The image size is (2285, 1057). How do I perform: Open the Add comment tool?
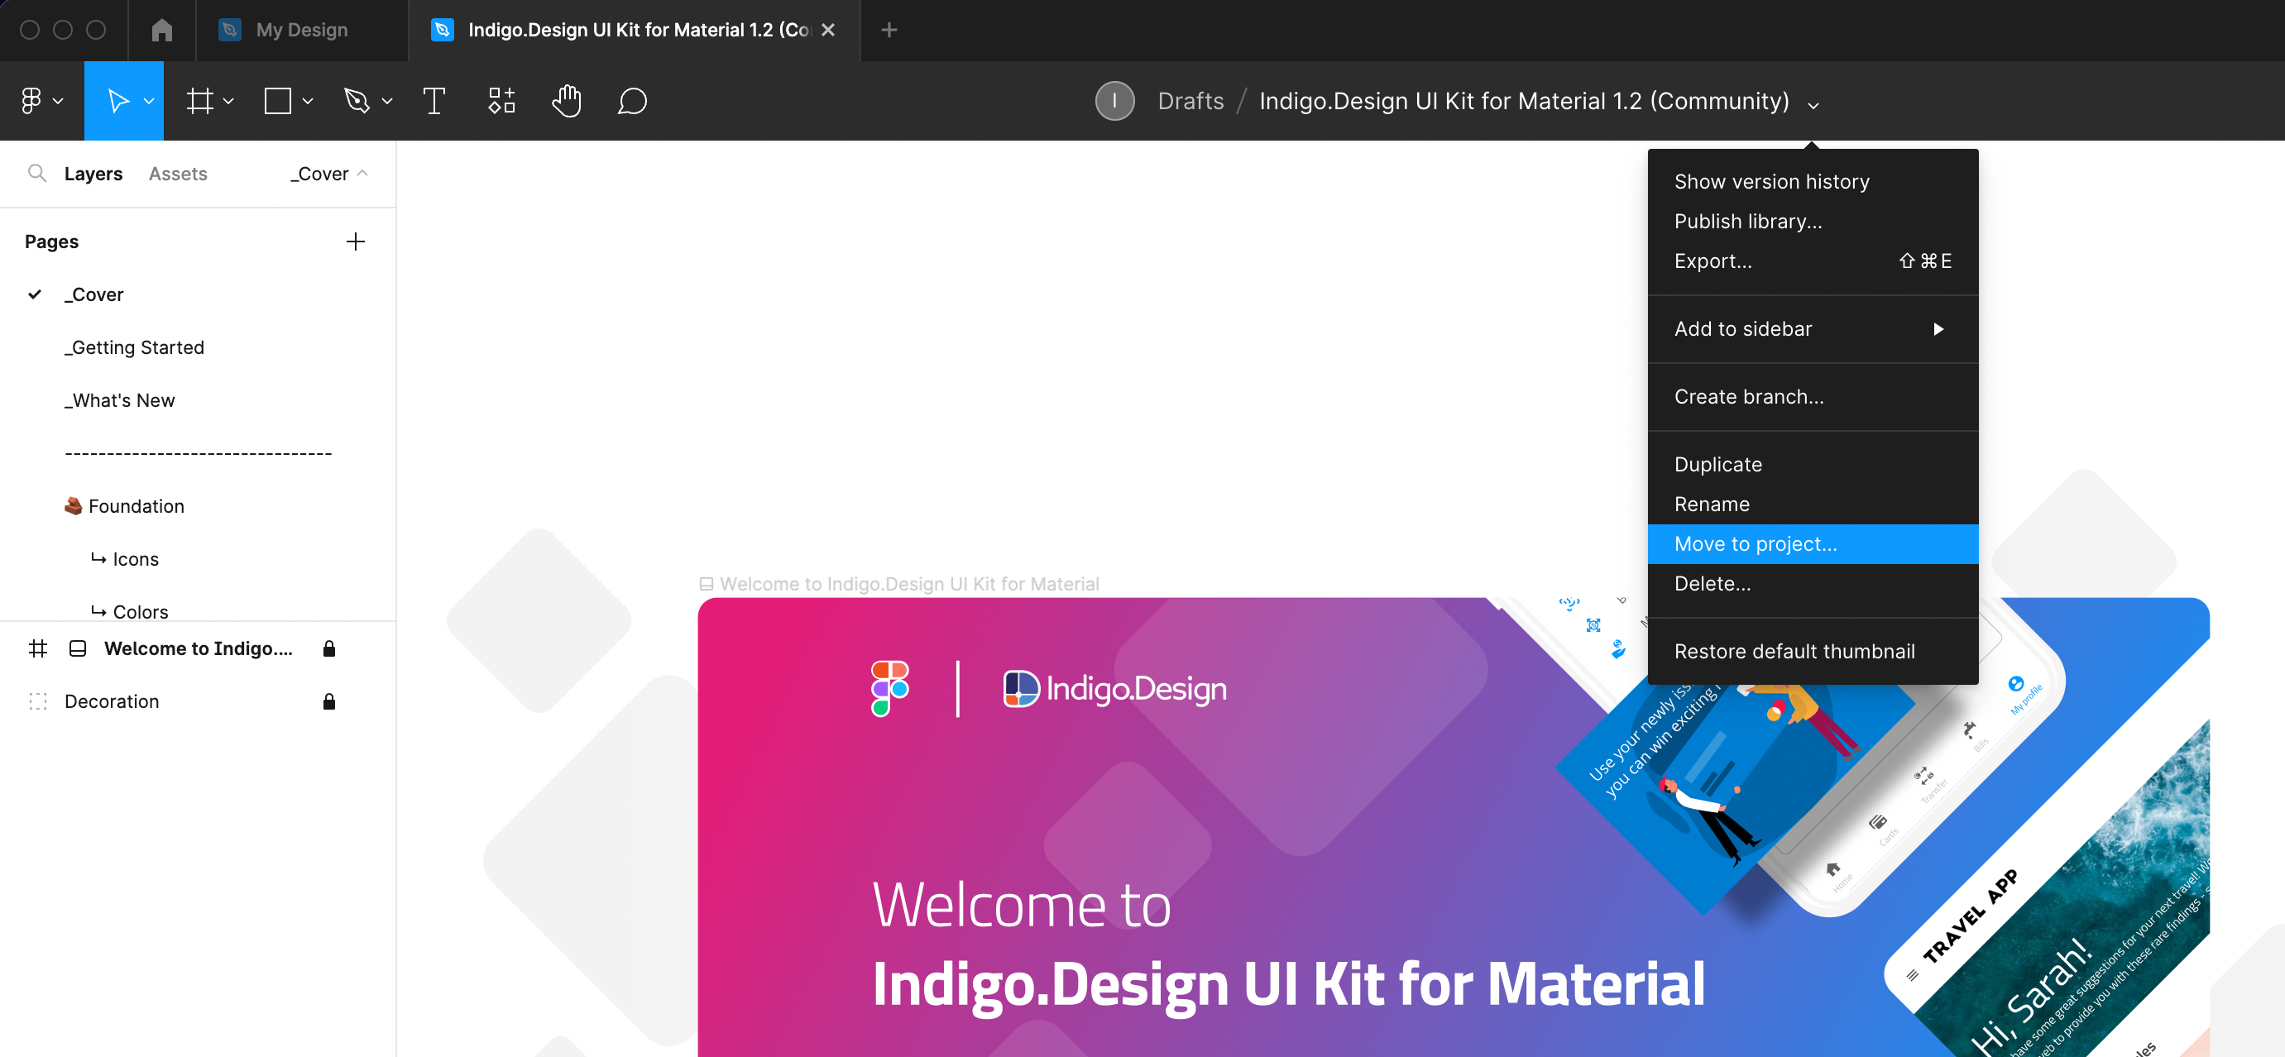631,101
